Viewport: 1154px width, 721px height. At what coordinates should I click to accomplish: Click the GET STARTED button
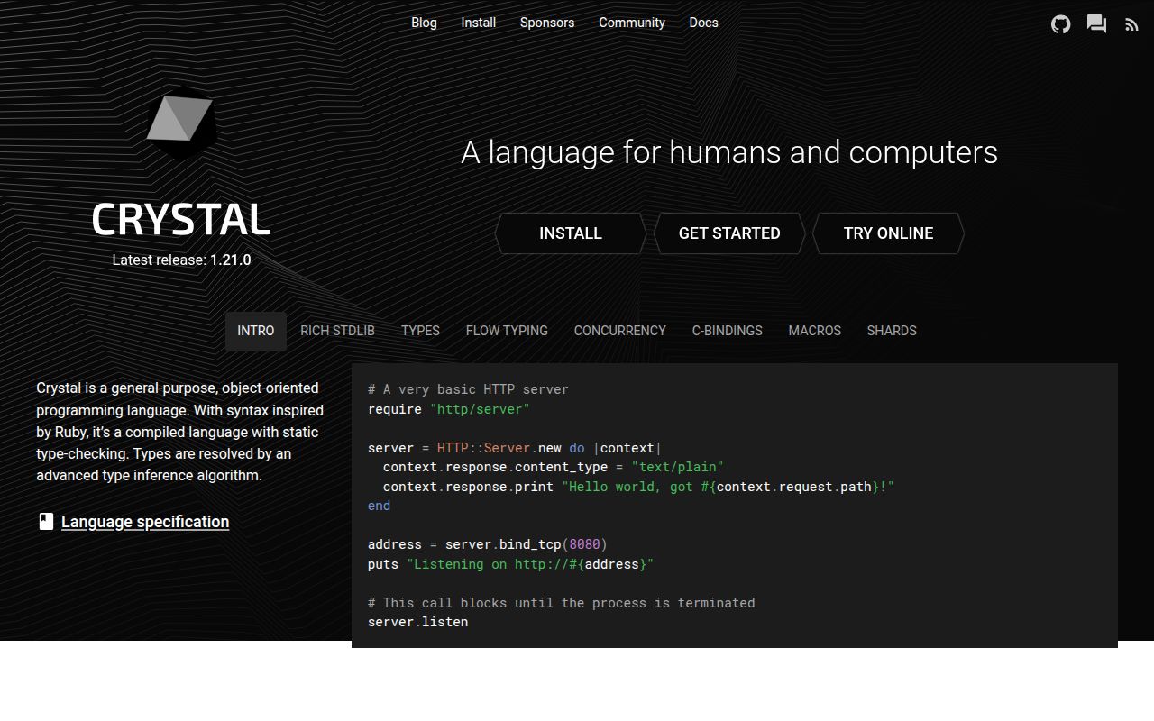coord(729,233)
